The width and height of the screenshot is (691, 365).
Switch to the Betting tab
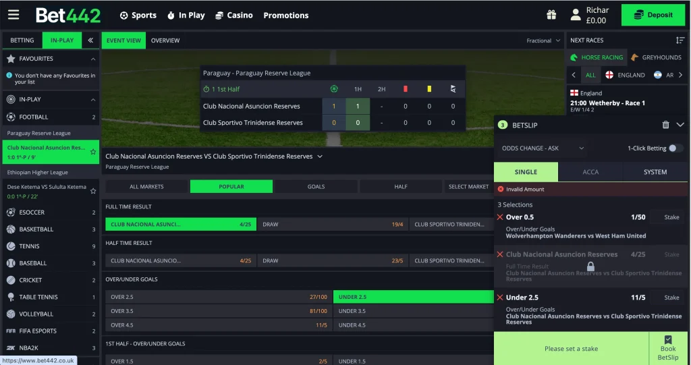click(x=22, y=40)
